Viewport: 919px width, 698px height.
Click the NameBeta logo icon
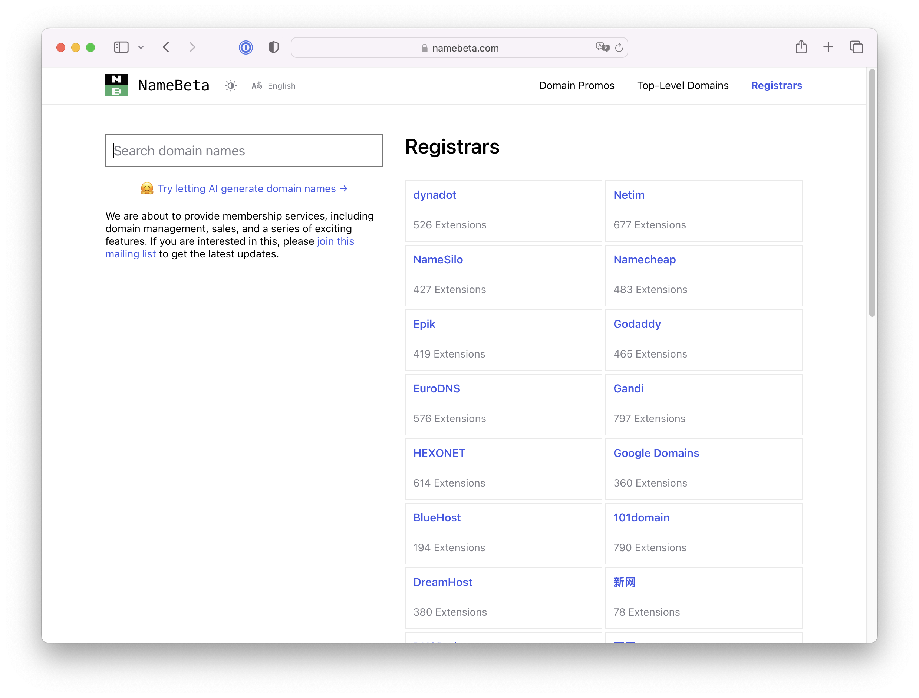pos(116,85)
